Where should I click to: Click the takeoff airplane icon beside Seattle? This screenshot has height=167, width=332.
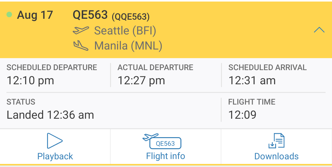tap(81, 30)
